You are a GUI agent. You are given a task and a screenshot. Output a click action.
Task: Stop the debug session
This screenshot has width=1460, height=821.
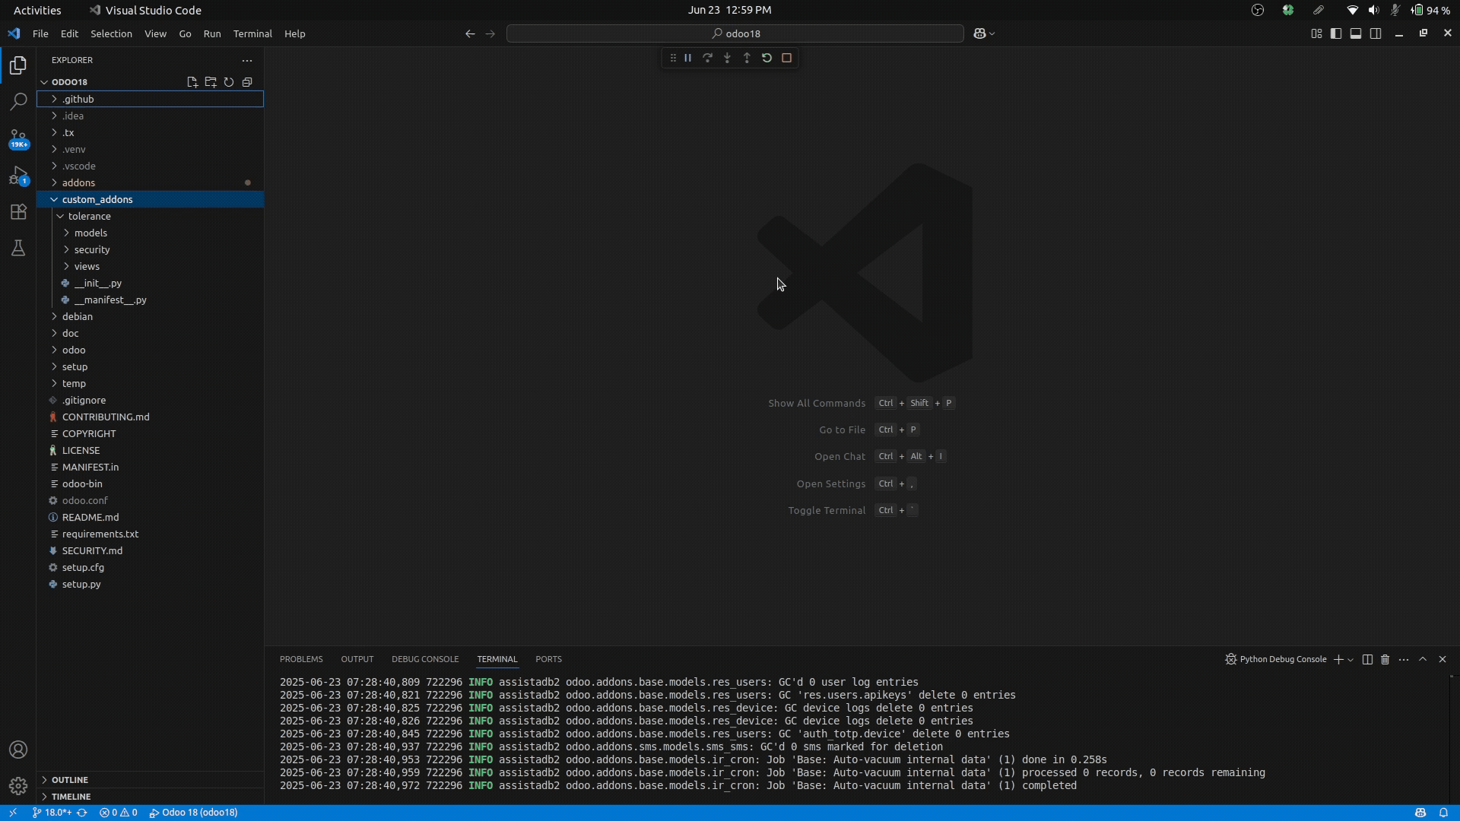[x=786, y=58]
